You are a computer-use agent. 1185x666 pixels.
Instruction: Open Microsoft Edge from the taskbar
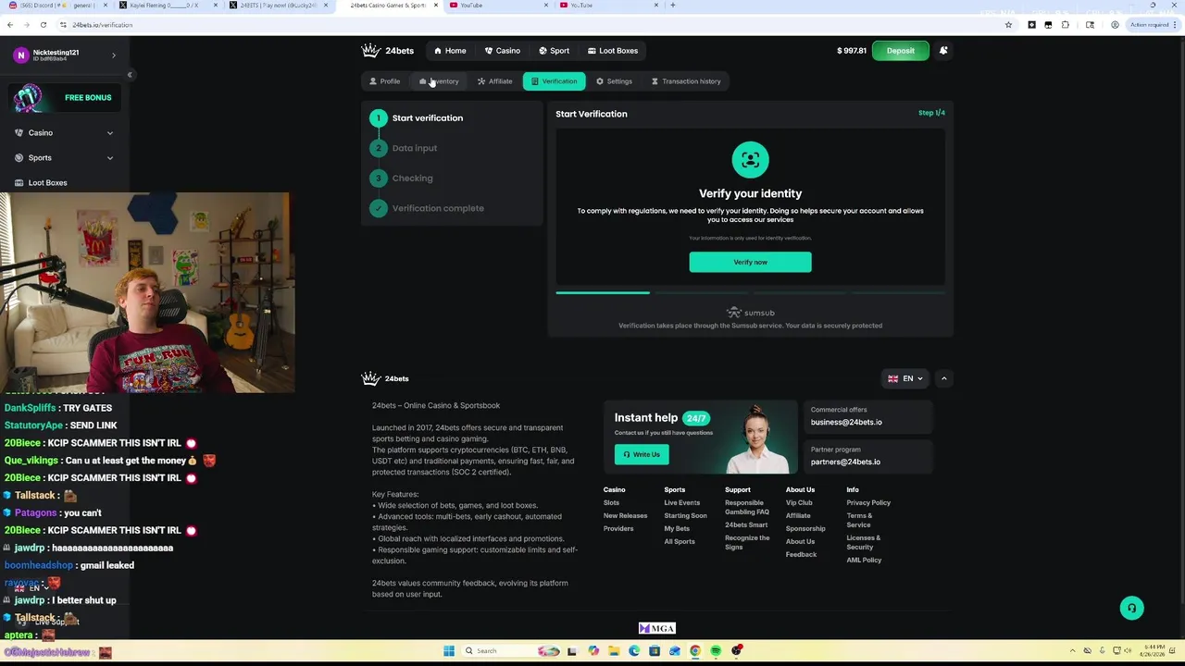634,651
